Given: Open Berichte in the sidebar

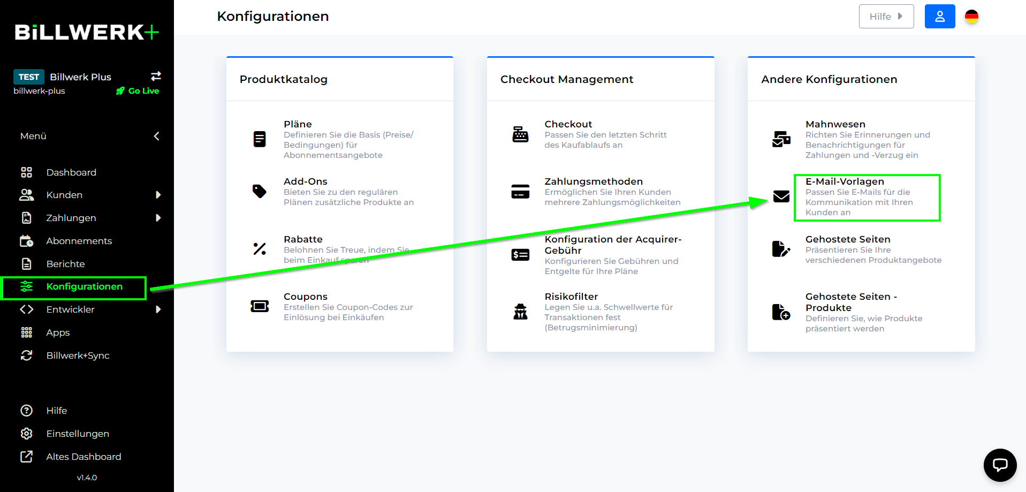Looking at the screenshot, I should 65,264.
